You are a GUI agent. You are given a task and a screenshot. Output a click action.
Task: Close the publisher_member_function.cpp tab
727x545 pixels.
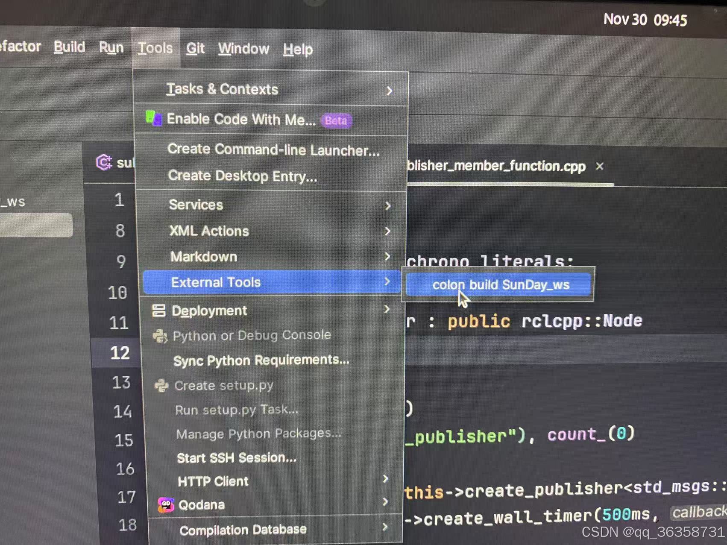click(600, 167)
